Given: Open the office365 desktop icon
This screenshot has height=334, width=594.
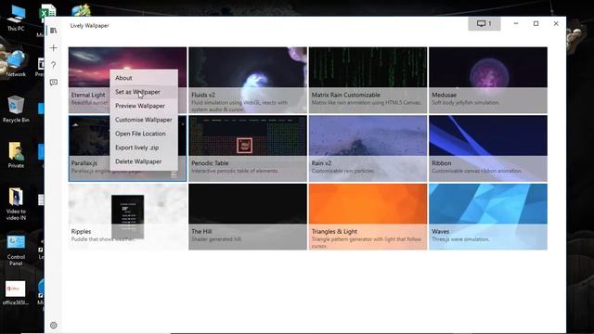Looking at the screenshot, I should (x=16, y=293).
